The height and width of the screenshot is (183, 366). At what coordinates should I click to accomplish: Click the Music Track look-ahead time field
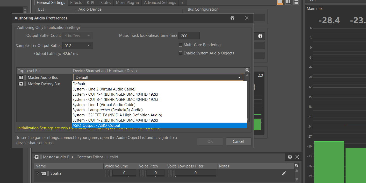click(189, 36)
